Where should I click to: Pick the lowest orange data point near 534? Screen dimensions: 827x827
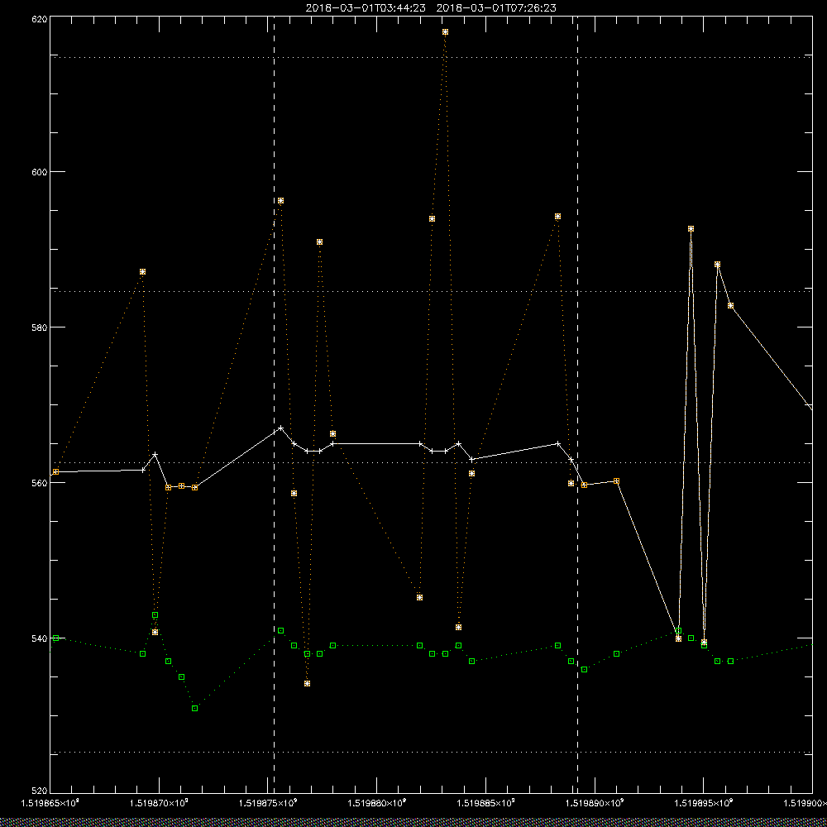click(307, 684)
